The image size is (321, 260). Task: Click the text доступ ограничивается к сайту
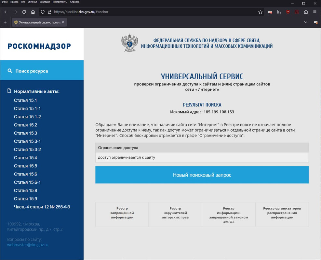pos(127,157)
